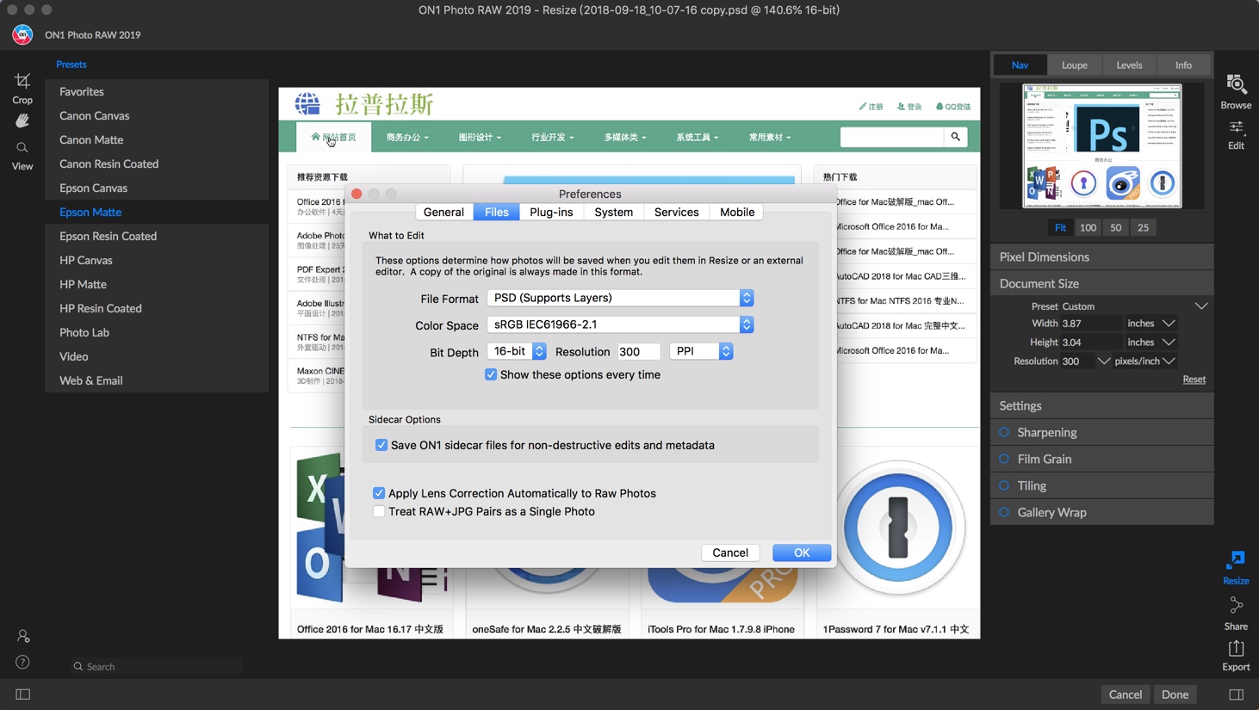Switch to the Info panel tab
This screenshot has width=1259, height=710.
1183,65
